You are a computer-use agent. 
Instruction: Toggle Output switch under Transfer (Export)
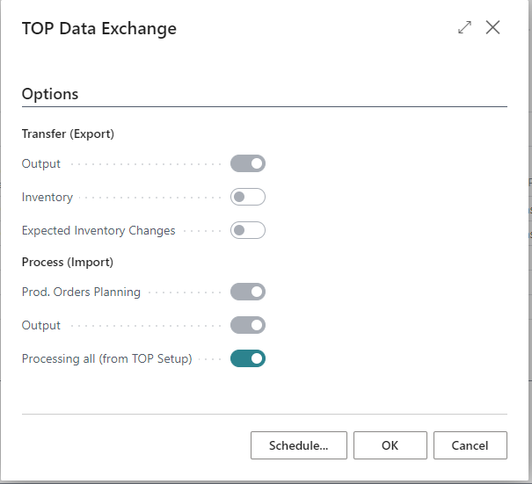click(x=247, y=163)
